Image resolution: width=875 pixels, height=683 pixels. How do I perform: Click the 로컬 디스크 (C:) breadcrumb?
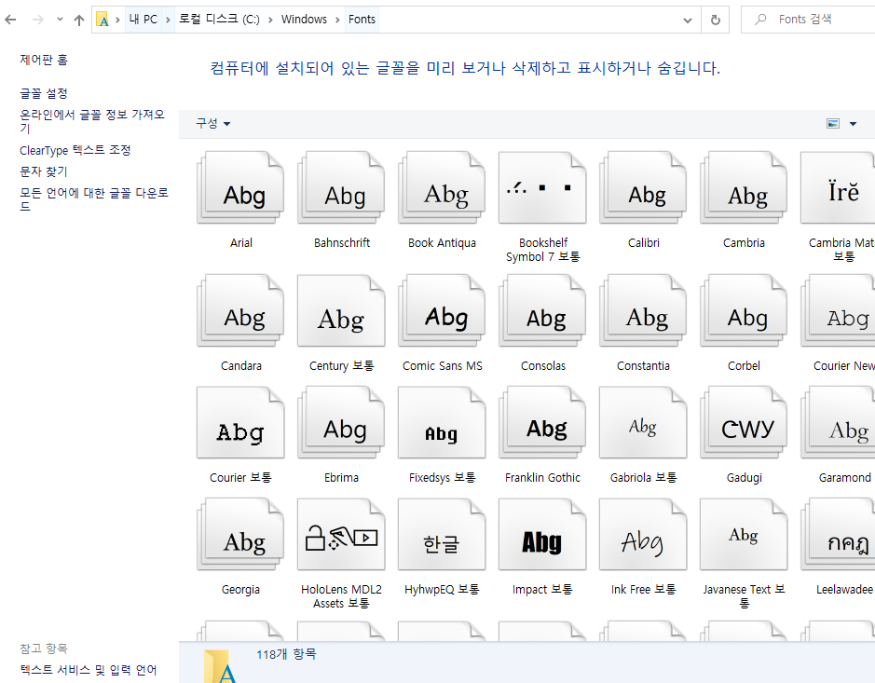coord(219,20)
